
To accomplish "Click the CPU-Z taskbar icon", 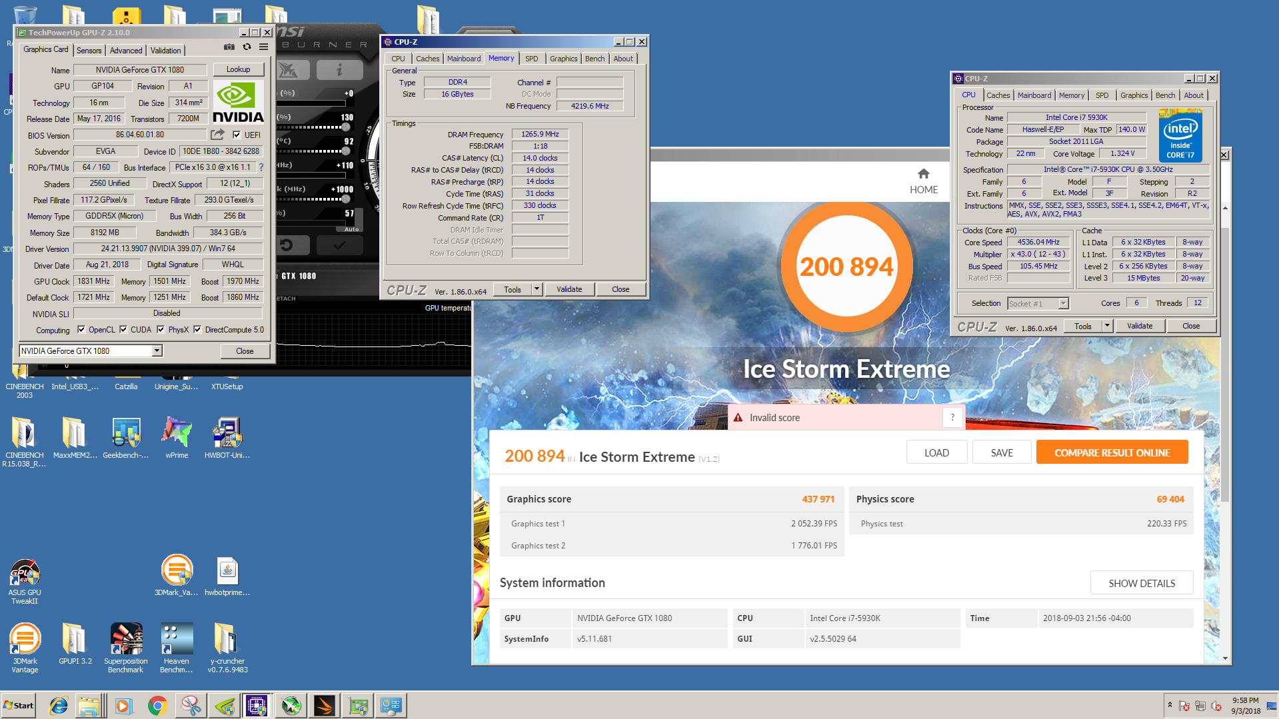I will (x=257, y=706).
